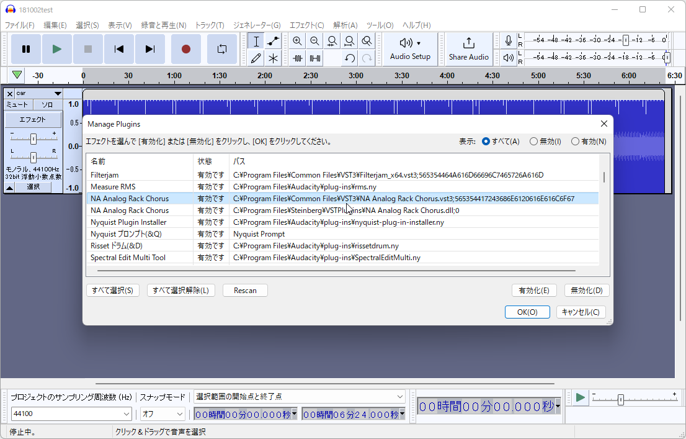
Task: Select the Multi-tool
Action: click(x=273, y=58)
